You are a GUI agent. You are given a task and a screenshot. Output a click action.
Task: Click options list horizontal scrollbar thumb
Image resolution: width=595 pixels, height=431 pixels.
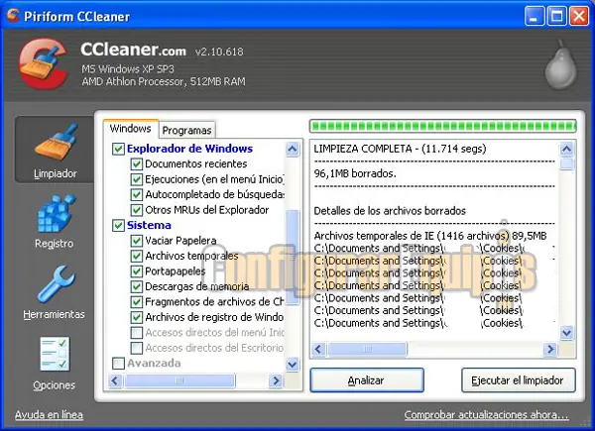[x=179, y=380]
